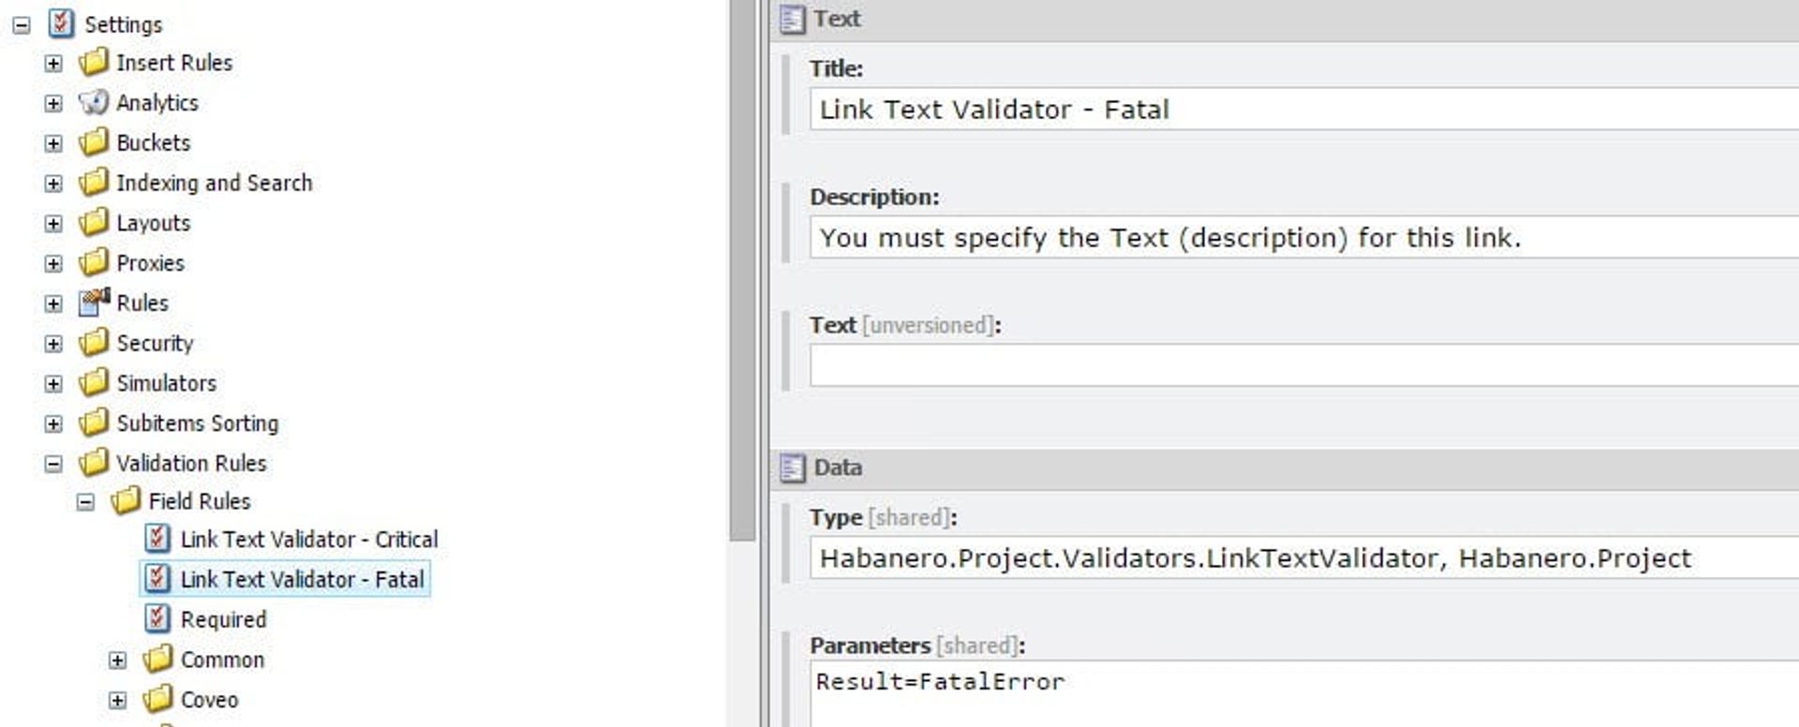The image size is (1799, 727).
Task: Click the Required validator icon
Action: tap(157, 619)
